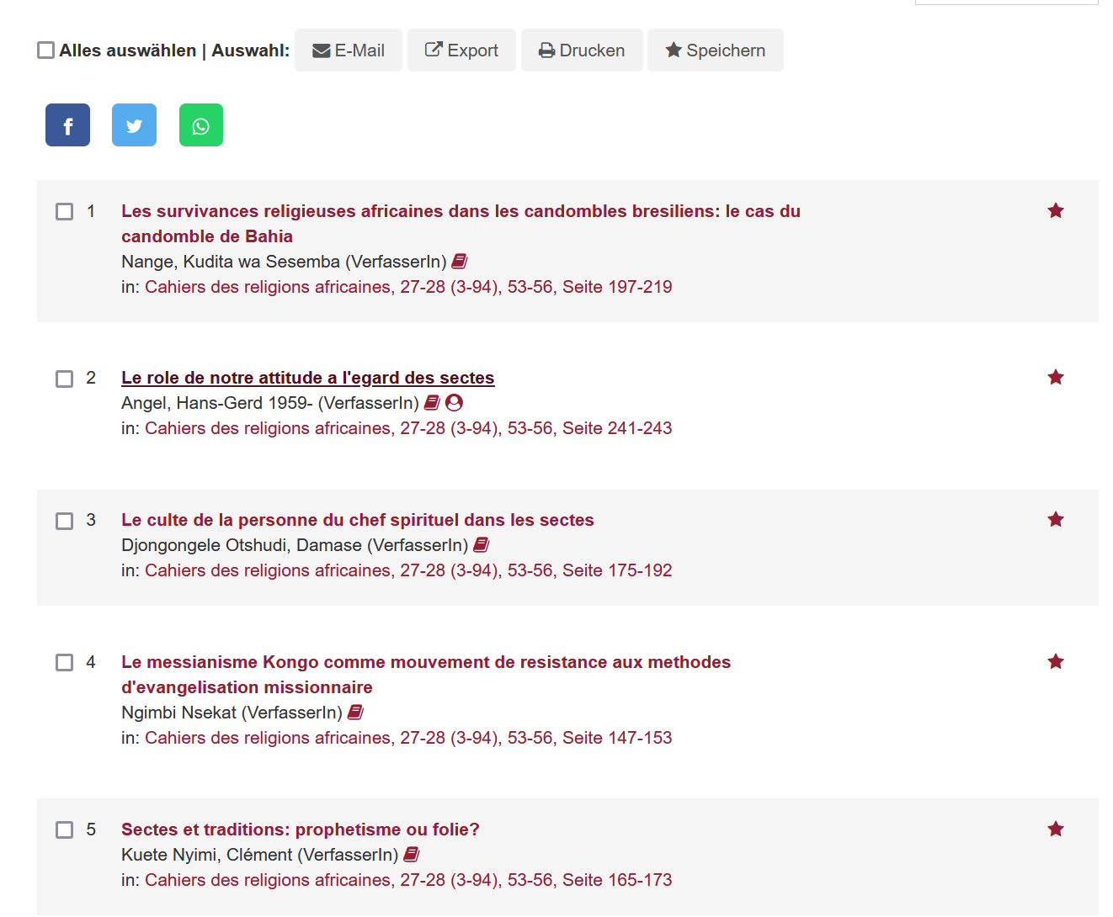Click author text Kuete Nyimi, Clément
This screenshot has width=1113, height=917.
[207, 855]
